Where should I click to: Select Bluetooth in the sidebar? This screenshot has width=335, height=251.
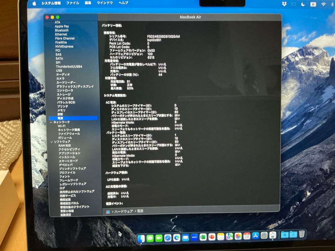(62, 30)
